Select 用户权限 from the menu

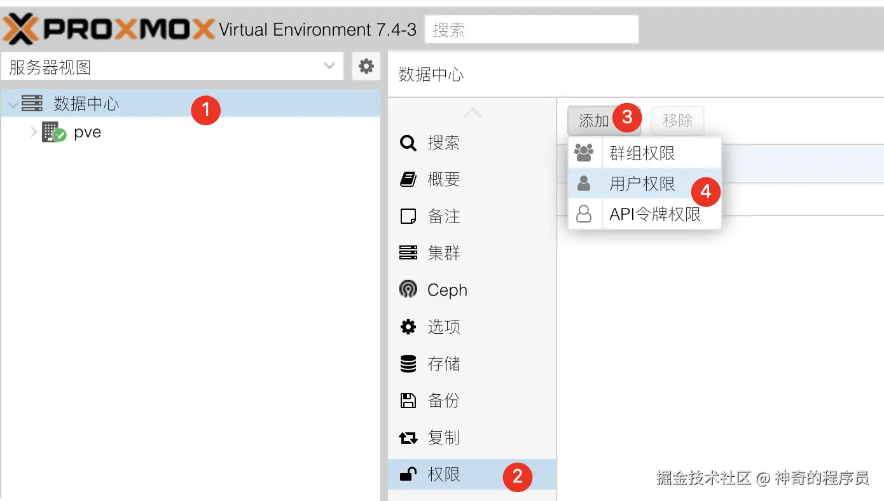(x=642, y=184)
